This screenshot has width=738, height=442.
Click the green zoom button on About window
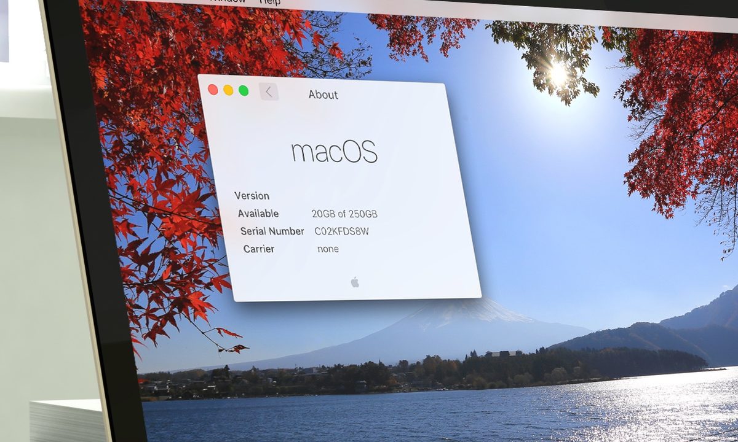[x=244, y=91]
